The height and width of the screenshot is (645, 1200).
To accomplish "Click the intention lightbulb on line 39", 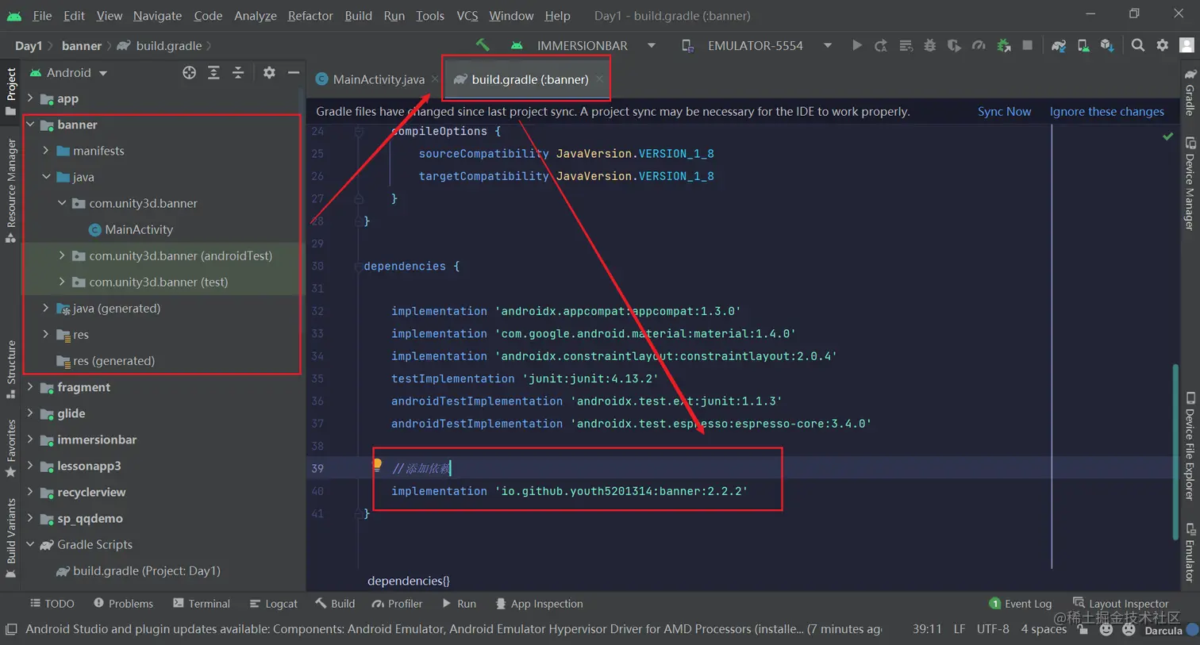I will point(377,466).
